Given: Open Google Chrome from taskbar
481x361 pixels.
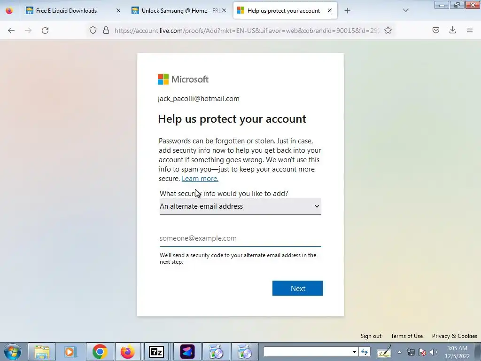Looking at the screenshot, I should point(100,352).
